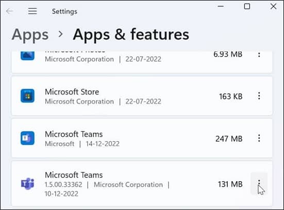Select the Microsoft Store list entry name
The width and height of the screenshot is (284, 210).
(72, 92)
